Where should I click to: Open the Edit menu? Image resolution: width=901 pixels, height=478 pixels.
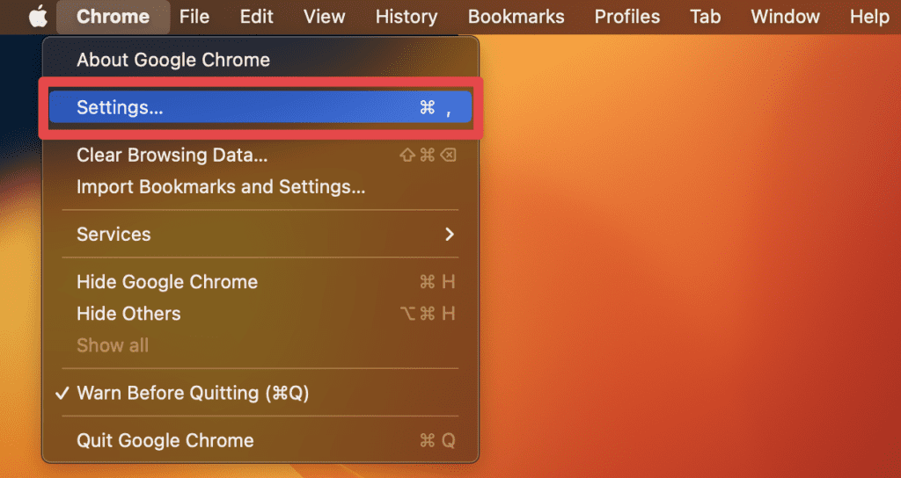pos(256,17)
